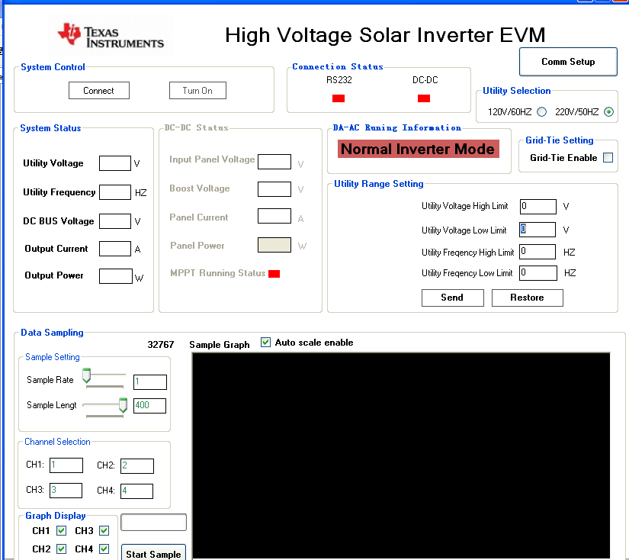The width and height of the screenshot is (629, 560).
Task: Click the RS232 red status indicator
Action: coord(339,98)
